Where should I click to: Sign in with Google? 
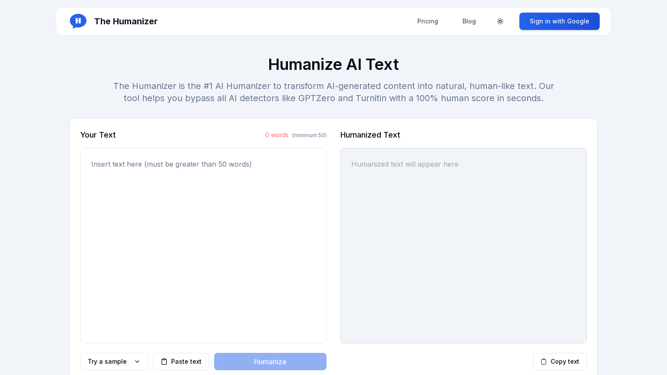pyautogui.click(x=559, y=21)
